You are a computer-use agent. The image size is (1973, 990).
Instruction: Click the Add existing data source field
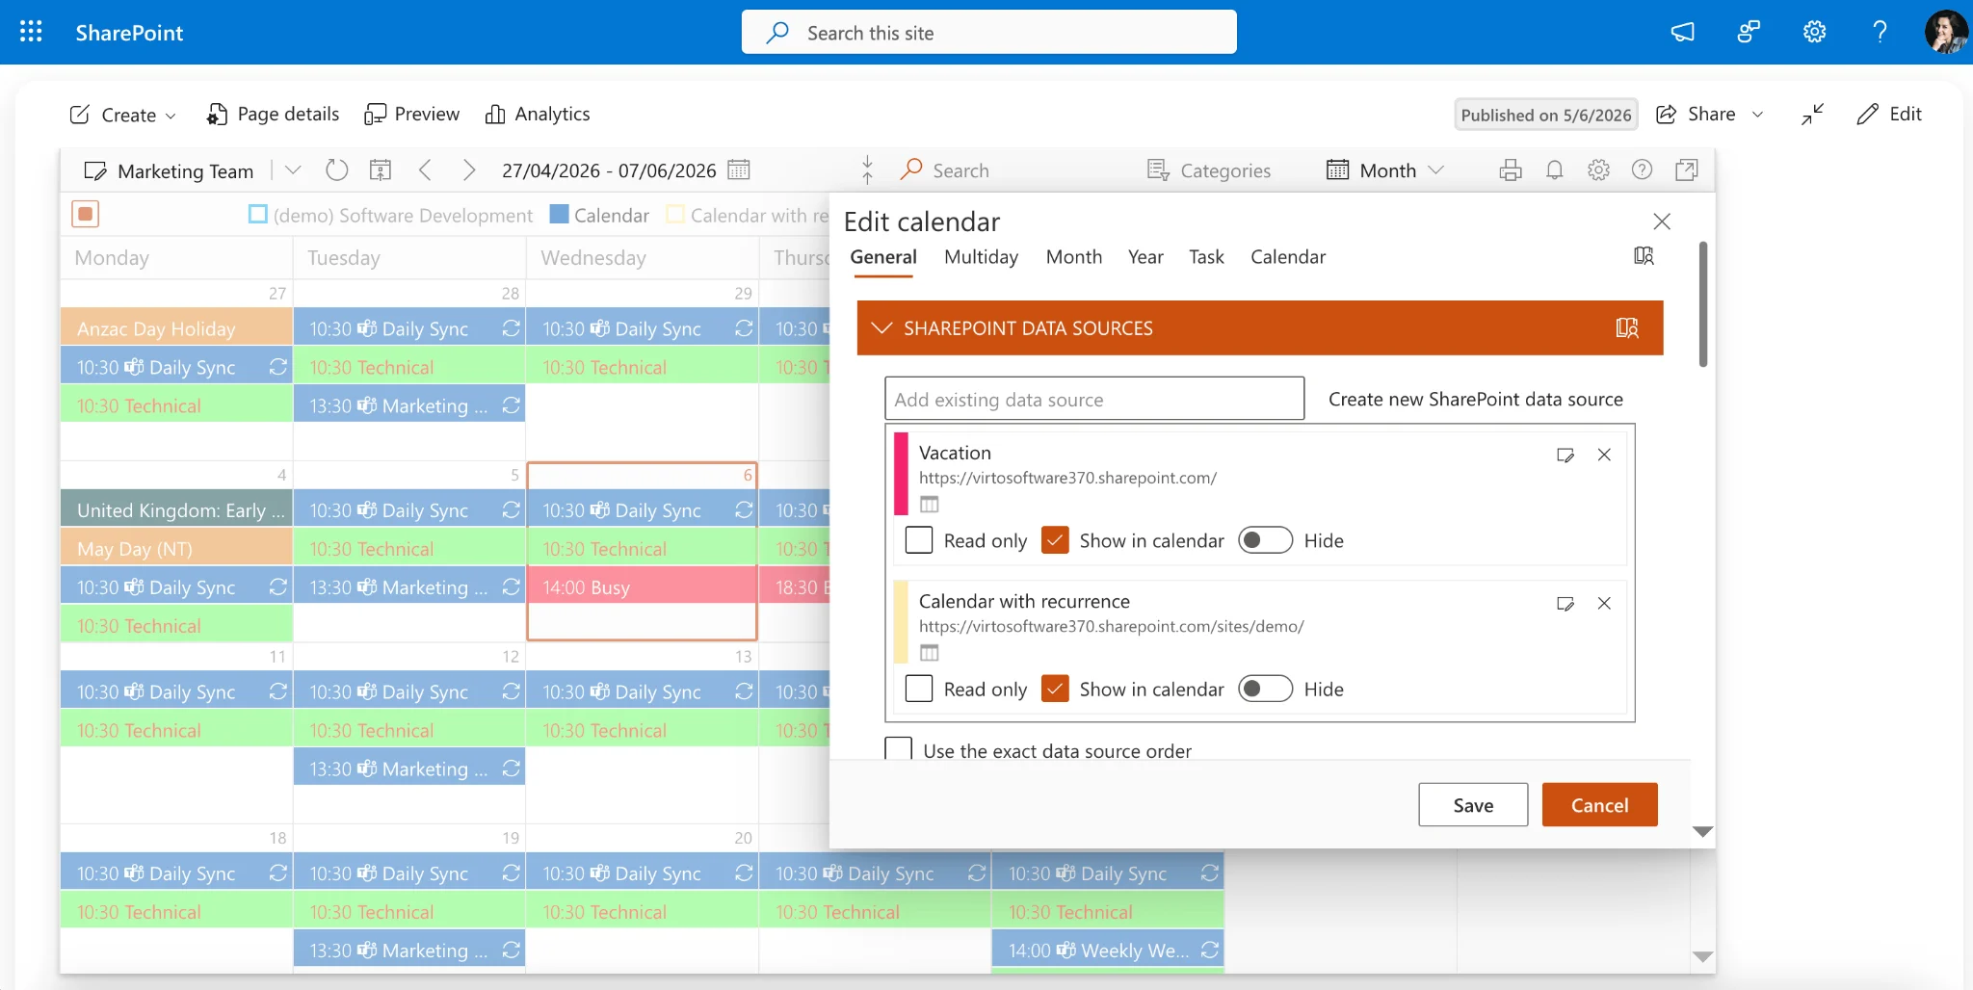[x=1094, y=399]
